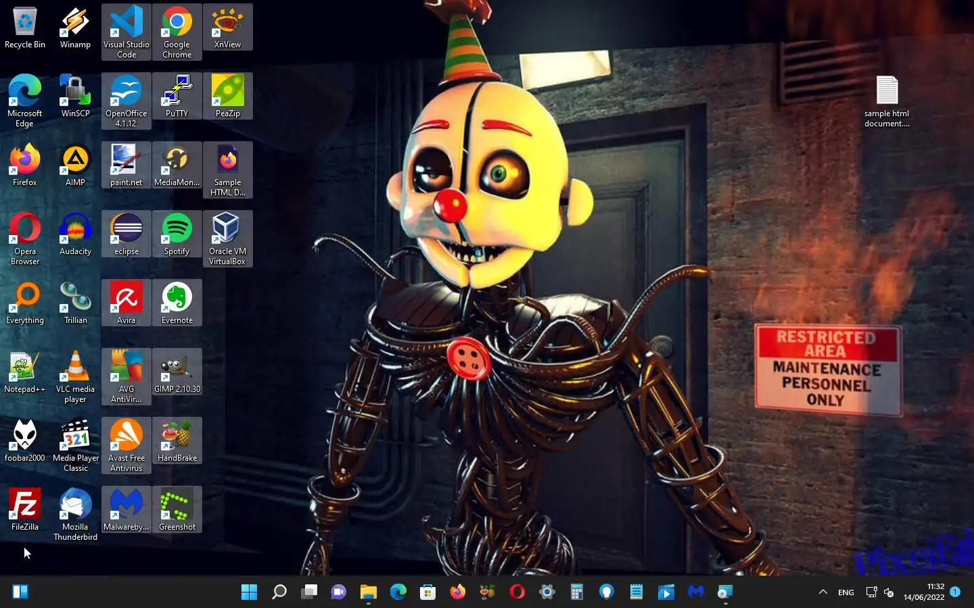Open Calculator from the taskbar
Screen dimensions: 974x608
click(577, 592)
